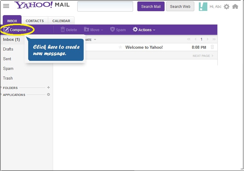Image resolution: width=244 pixels, height=171 pixels.
Task: Click the APPLICATIONS section heading
Action: pyautogui.click(x=14, y=95)
